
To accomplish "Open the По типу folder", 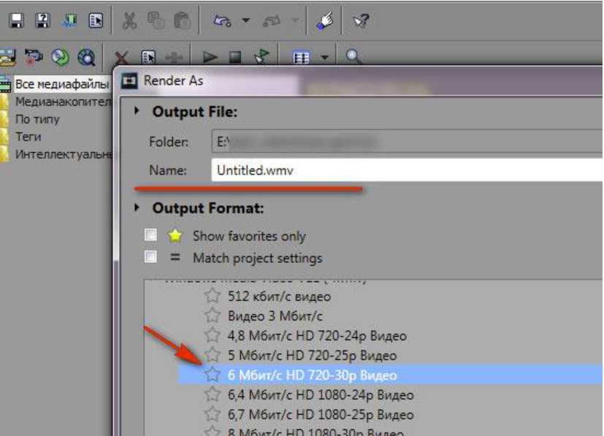I will point(37,119).
